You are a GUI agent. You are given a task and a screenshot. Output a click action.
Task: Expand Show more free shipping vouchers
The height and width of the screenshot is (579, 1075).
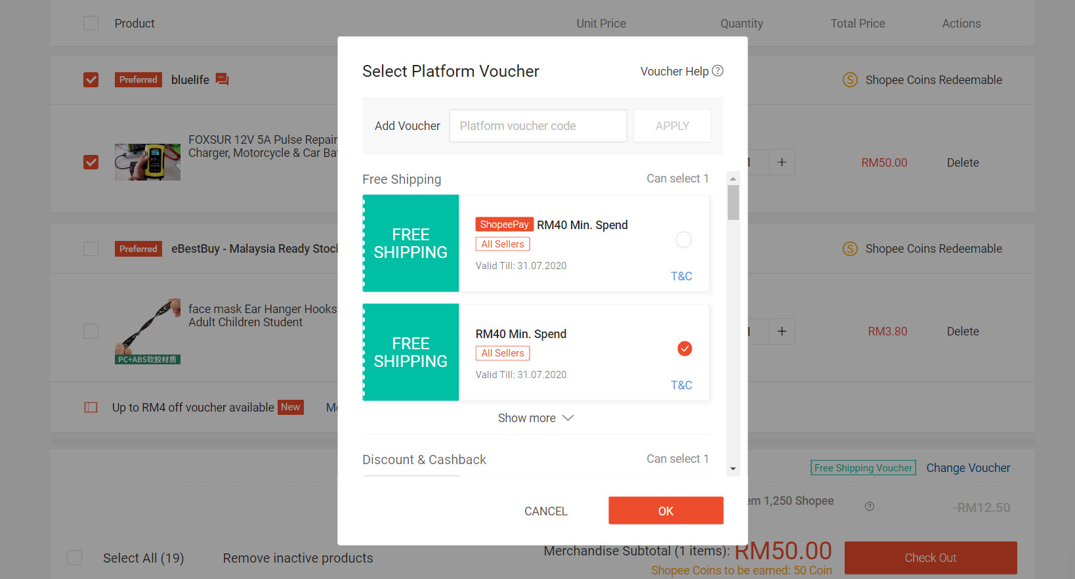536,418
